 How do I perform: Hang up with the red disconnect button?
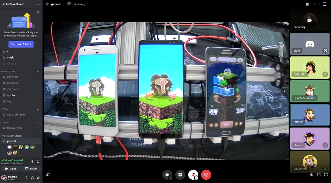pyautogui.click(x=206, y=174)
